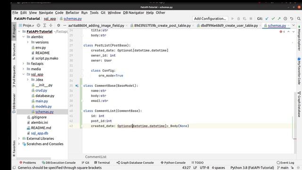Go to previous highlighted error arrow
The width and height of the screenshot is (302, 170).
pyautogui.click(x=288, y=32)
